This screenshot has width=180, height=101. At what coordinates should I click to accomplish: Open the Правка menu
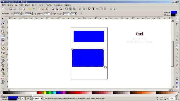click(x=10, y=5)
